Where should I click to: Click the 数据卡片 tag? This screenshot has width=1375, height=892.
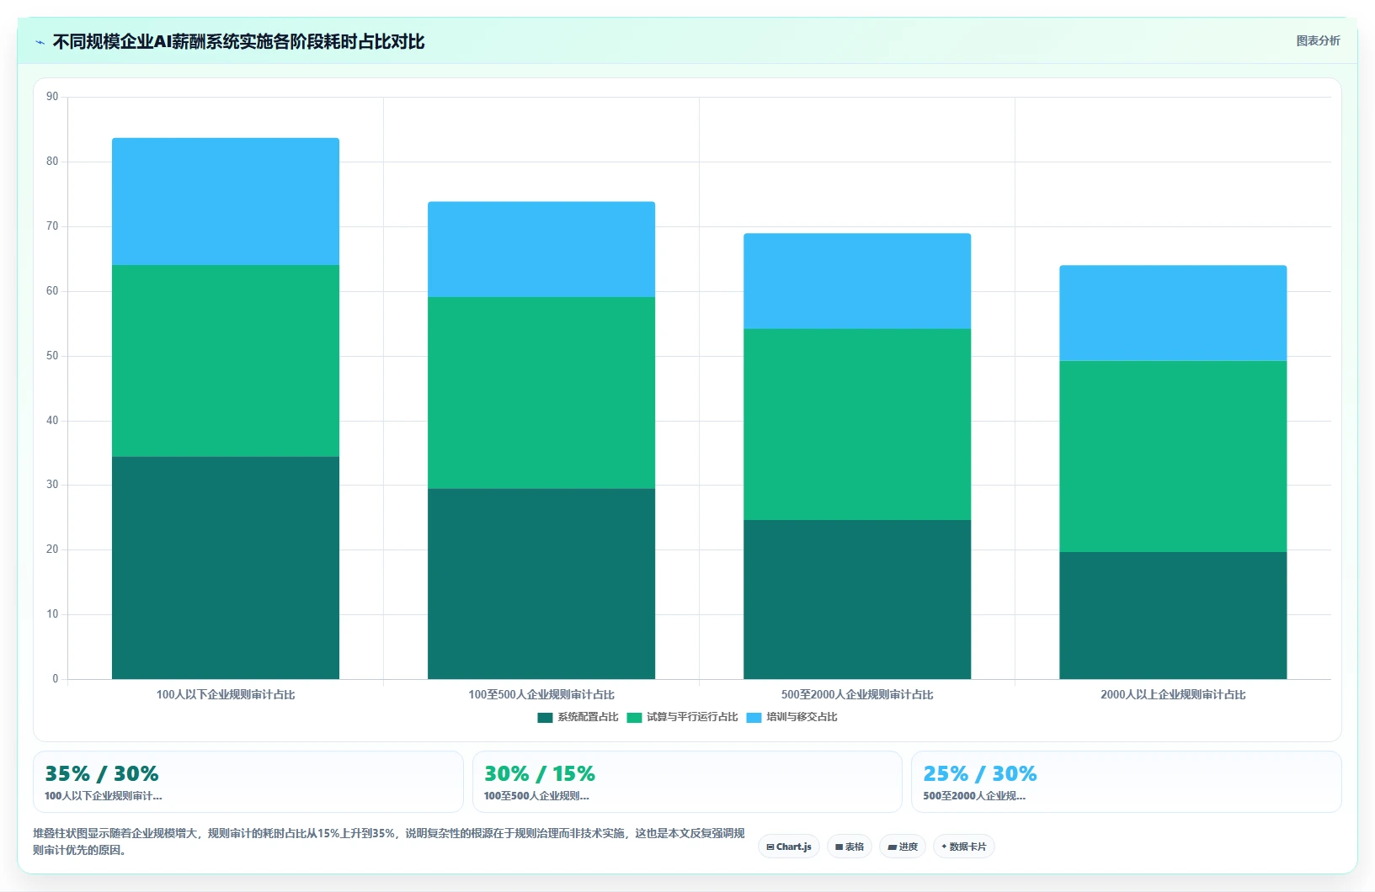click(964, 847)
